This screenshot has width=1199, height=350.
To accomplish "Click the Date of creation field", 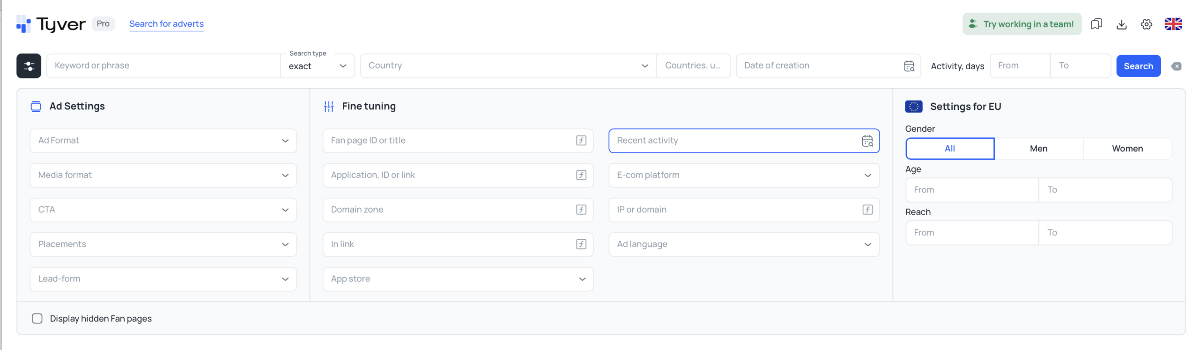I will 829,66.
